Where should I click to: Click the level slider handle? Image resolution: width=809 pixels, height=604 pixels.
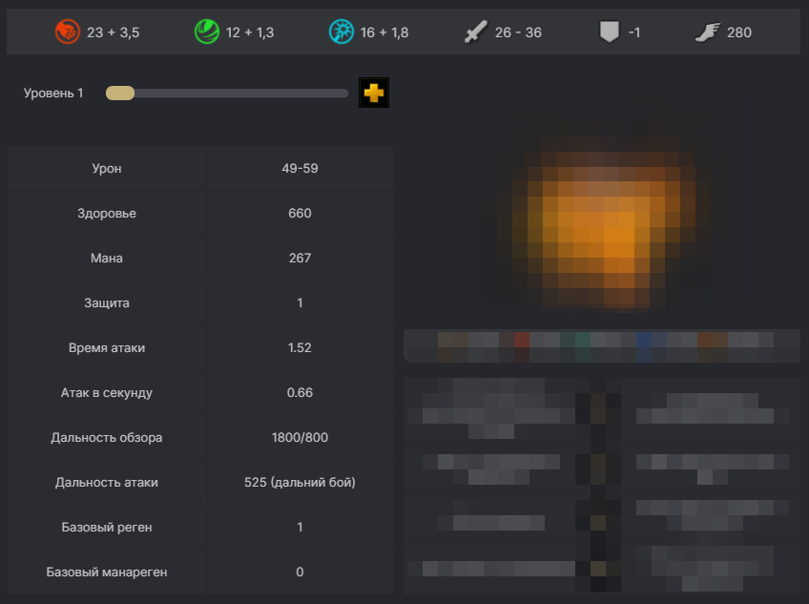120,94
